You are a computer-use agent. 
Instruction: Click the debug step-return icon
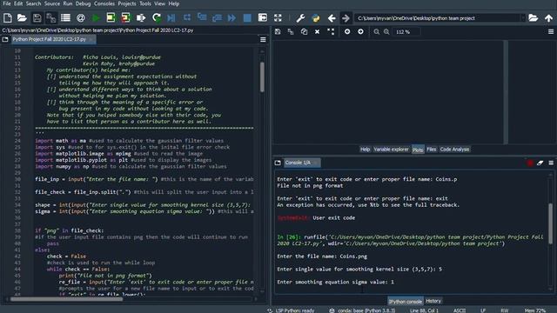[x=217, y=17]
